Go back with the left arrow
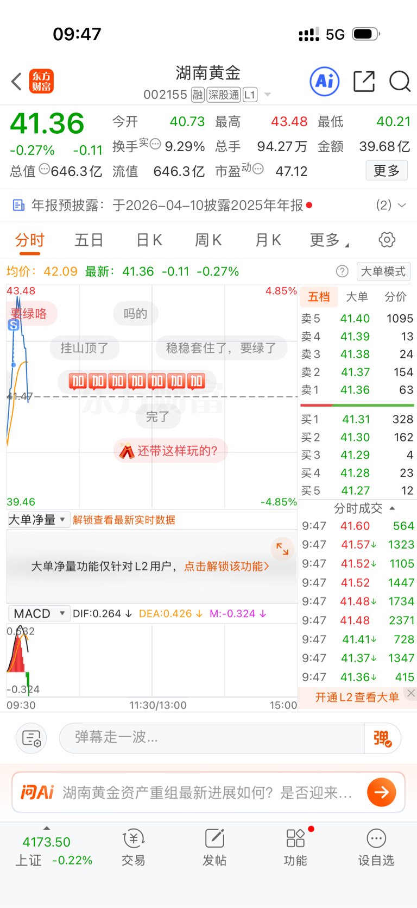The height and width of the screenshot is (908, 417). pyautogui.click(x=16, y=82)
